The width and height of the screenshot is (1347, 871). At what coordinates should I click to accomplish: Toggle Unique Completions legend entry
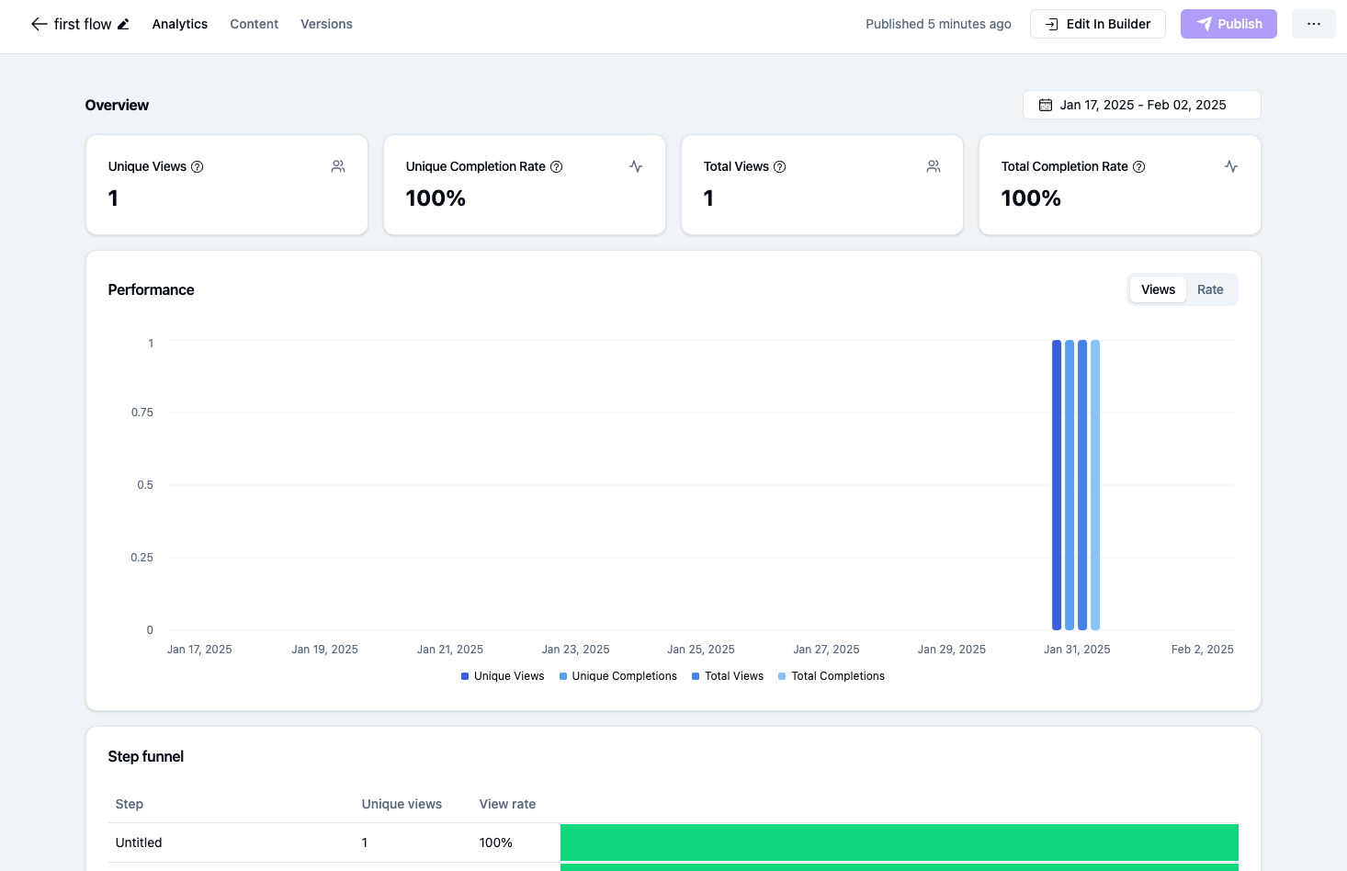pos(617,676)
